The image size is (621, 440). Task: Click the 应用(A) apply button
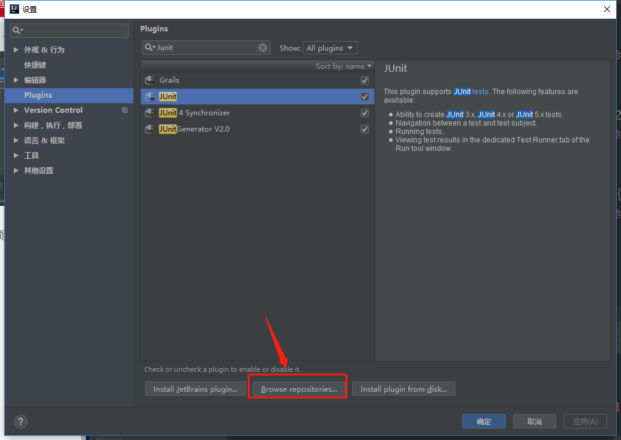585,421
